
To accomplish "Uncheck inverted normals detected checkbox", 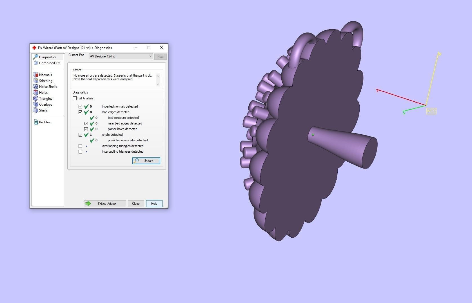I will pyautogui.click(x=80, y=106).
